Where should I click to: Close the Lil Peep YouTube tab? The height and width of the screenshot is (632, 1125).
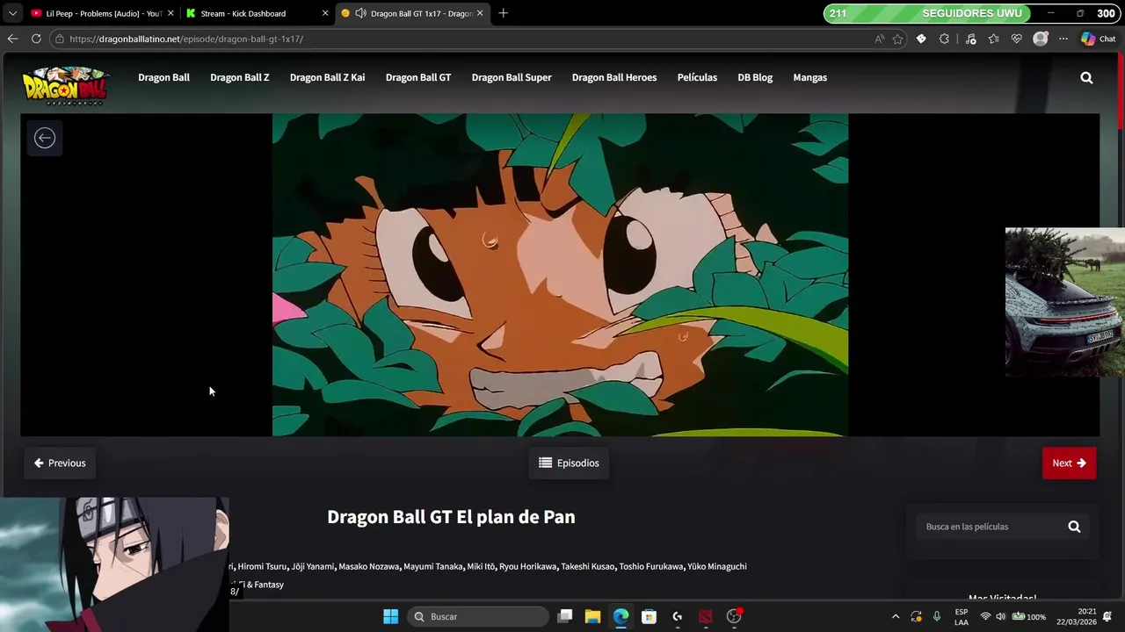(x=171, y=13)
